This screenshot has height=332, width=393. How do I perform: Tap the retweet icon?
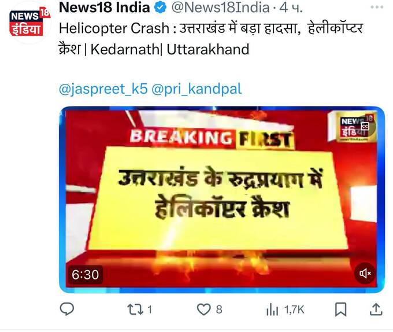click(136, 309)
